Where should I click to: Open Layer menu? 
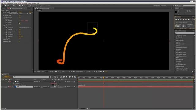(x=16, y=3)
